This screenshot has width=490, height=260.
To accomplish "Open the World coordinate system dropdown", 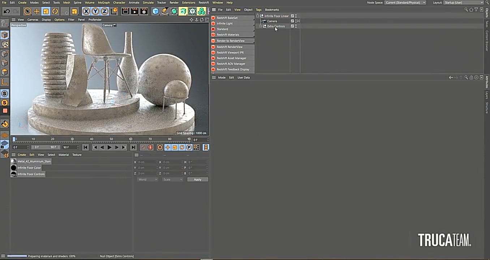I will point(147,179).
